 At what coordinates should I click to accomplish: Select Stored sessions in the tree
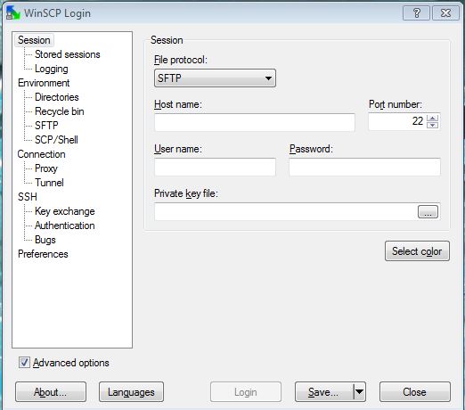[68, 54]
